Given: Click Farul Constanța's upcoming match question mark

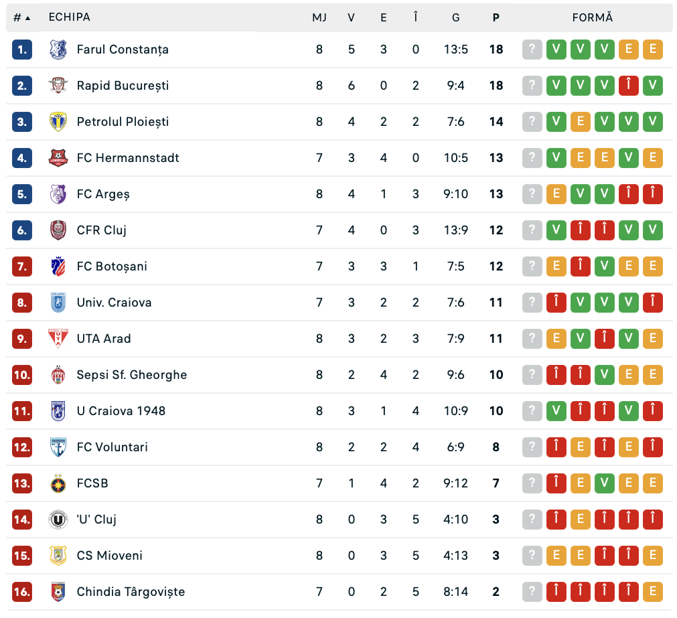Looking at the screenshot, I should click(532, 50).
